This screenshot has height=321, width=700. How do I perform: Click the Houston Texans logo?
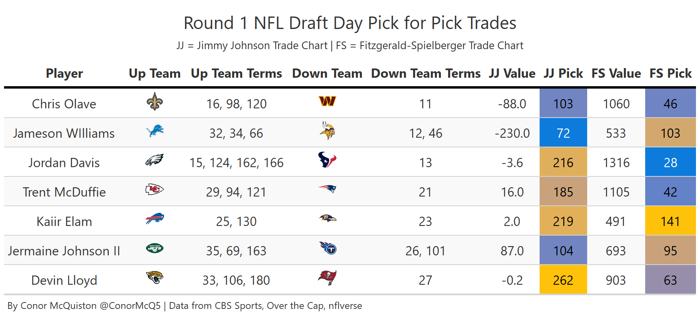click(327, 160)
